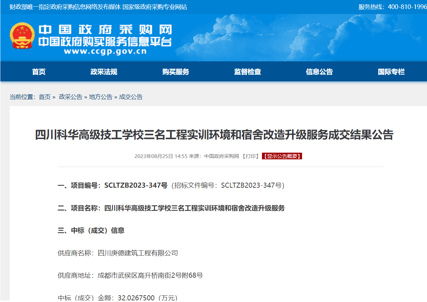Click the publish date 2023年08月25日 14:55
Image resolution: width=427 pixels, height=302 pixels.
(161, 156)
